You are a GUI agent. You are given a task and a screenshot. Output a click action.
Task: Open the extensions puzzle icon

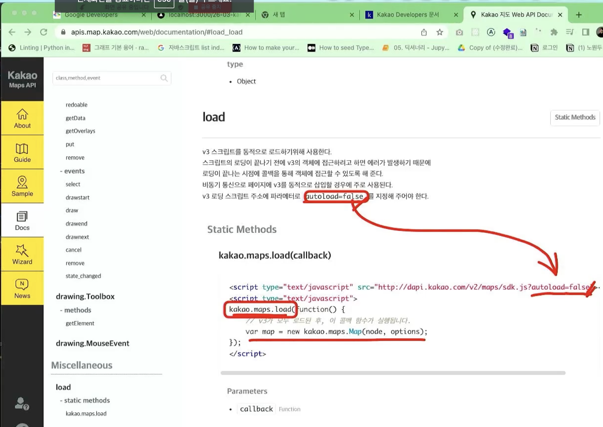(554, 32)
